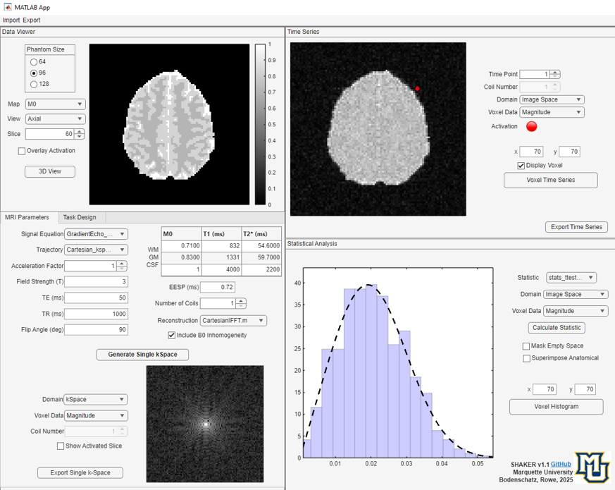This screenshot has height=490, width=615.
Task: Open the Import menu
Action: point(11,20)
